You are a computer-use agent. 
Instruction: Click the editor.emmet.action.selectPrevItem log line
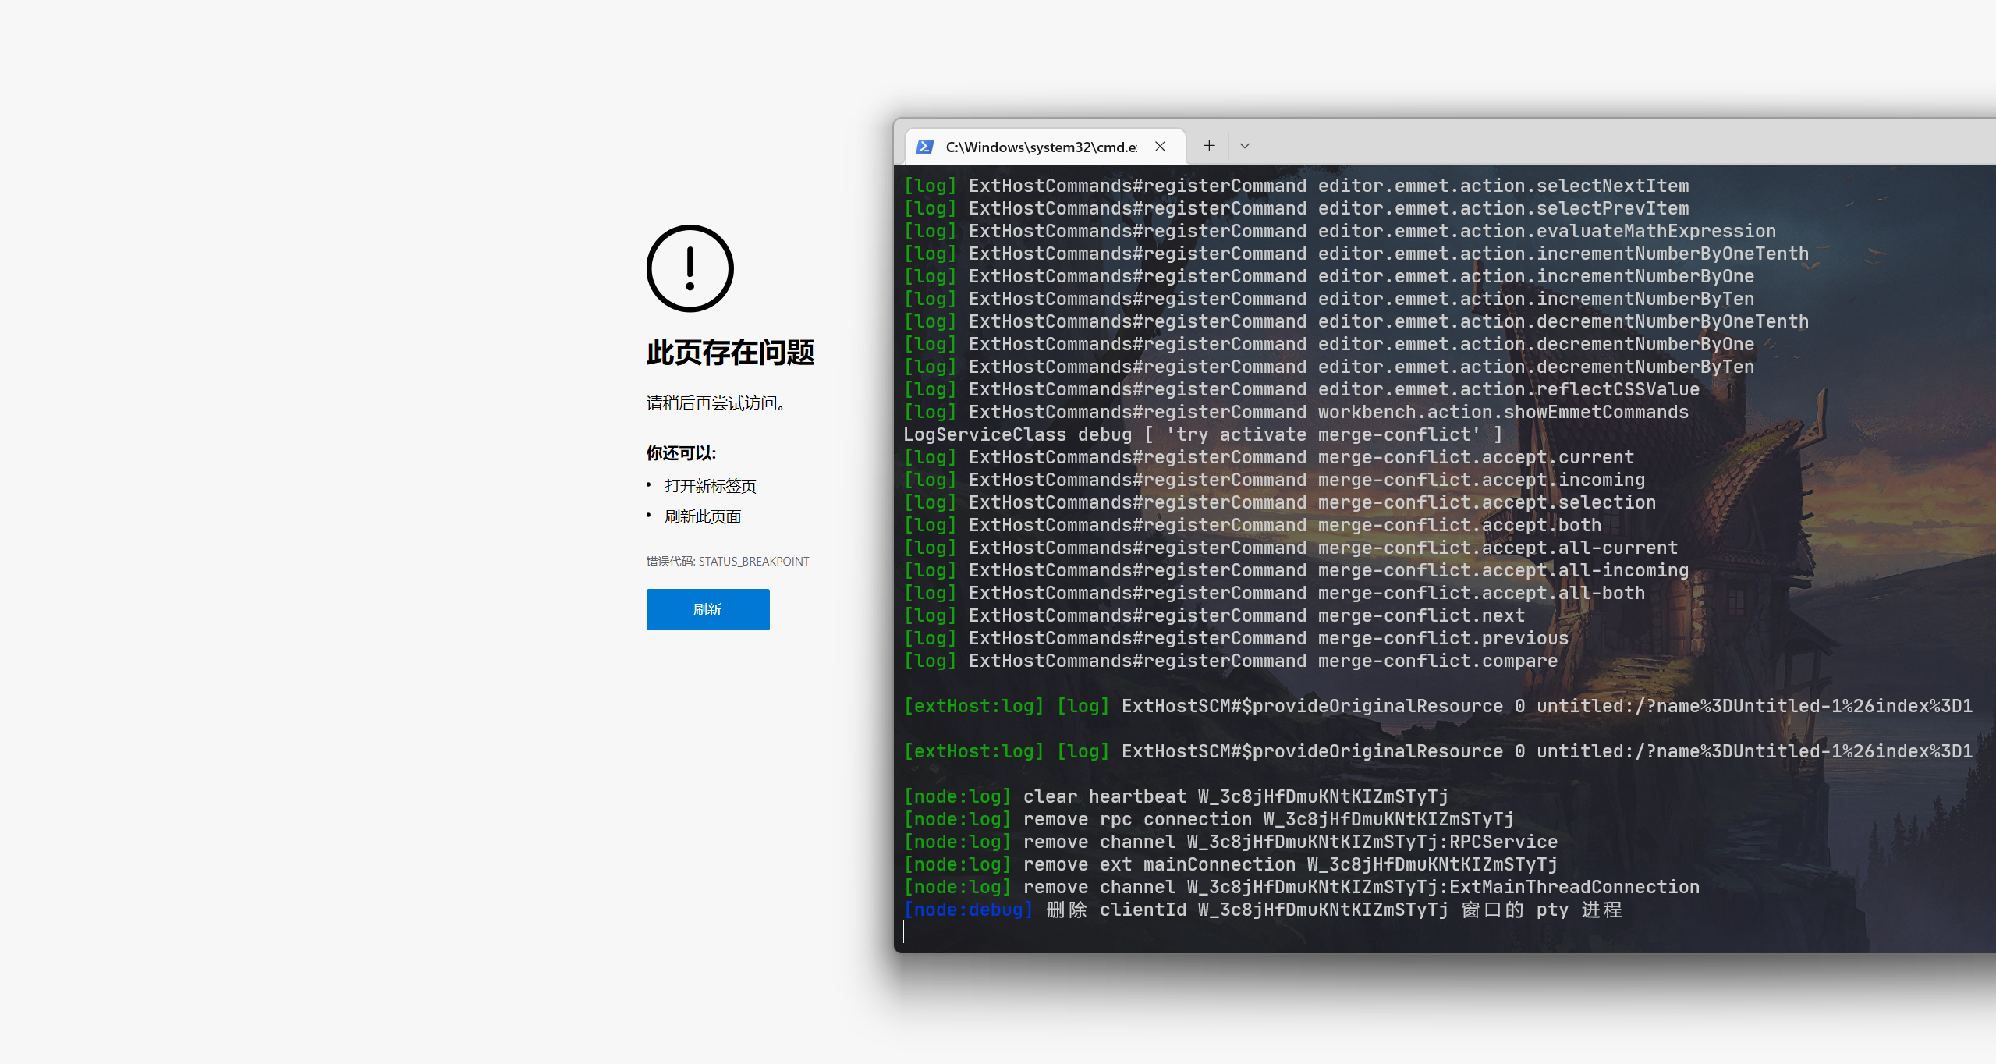pos(1296,208)
